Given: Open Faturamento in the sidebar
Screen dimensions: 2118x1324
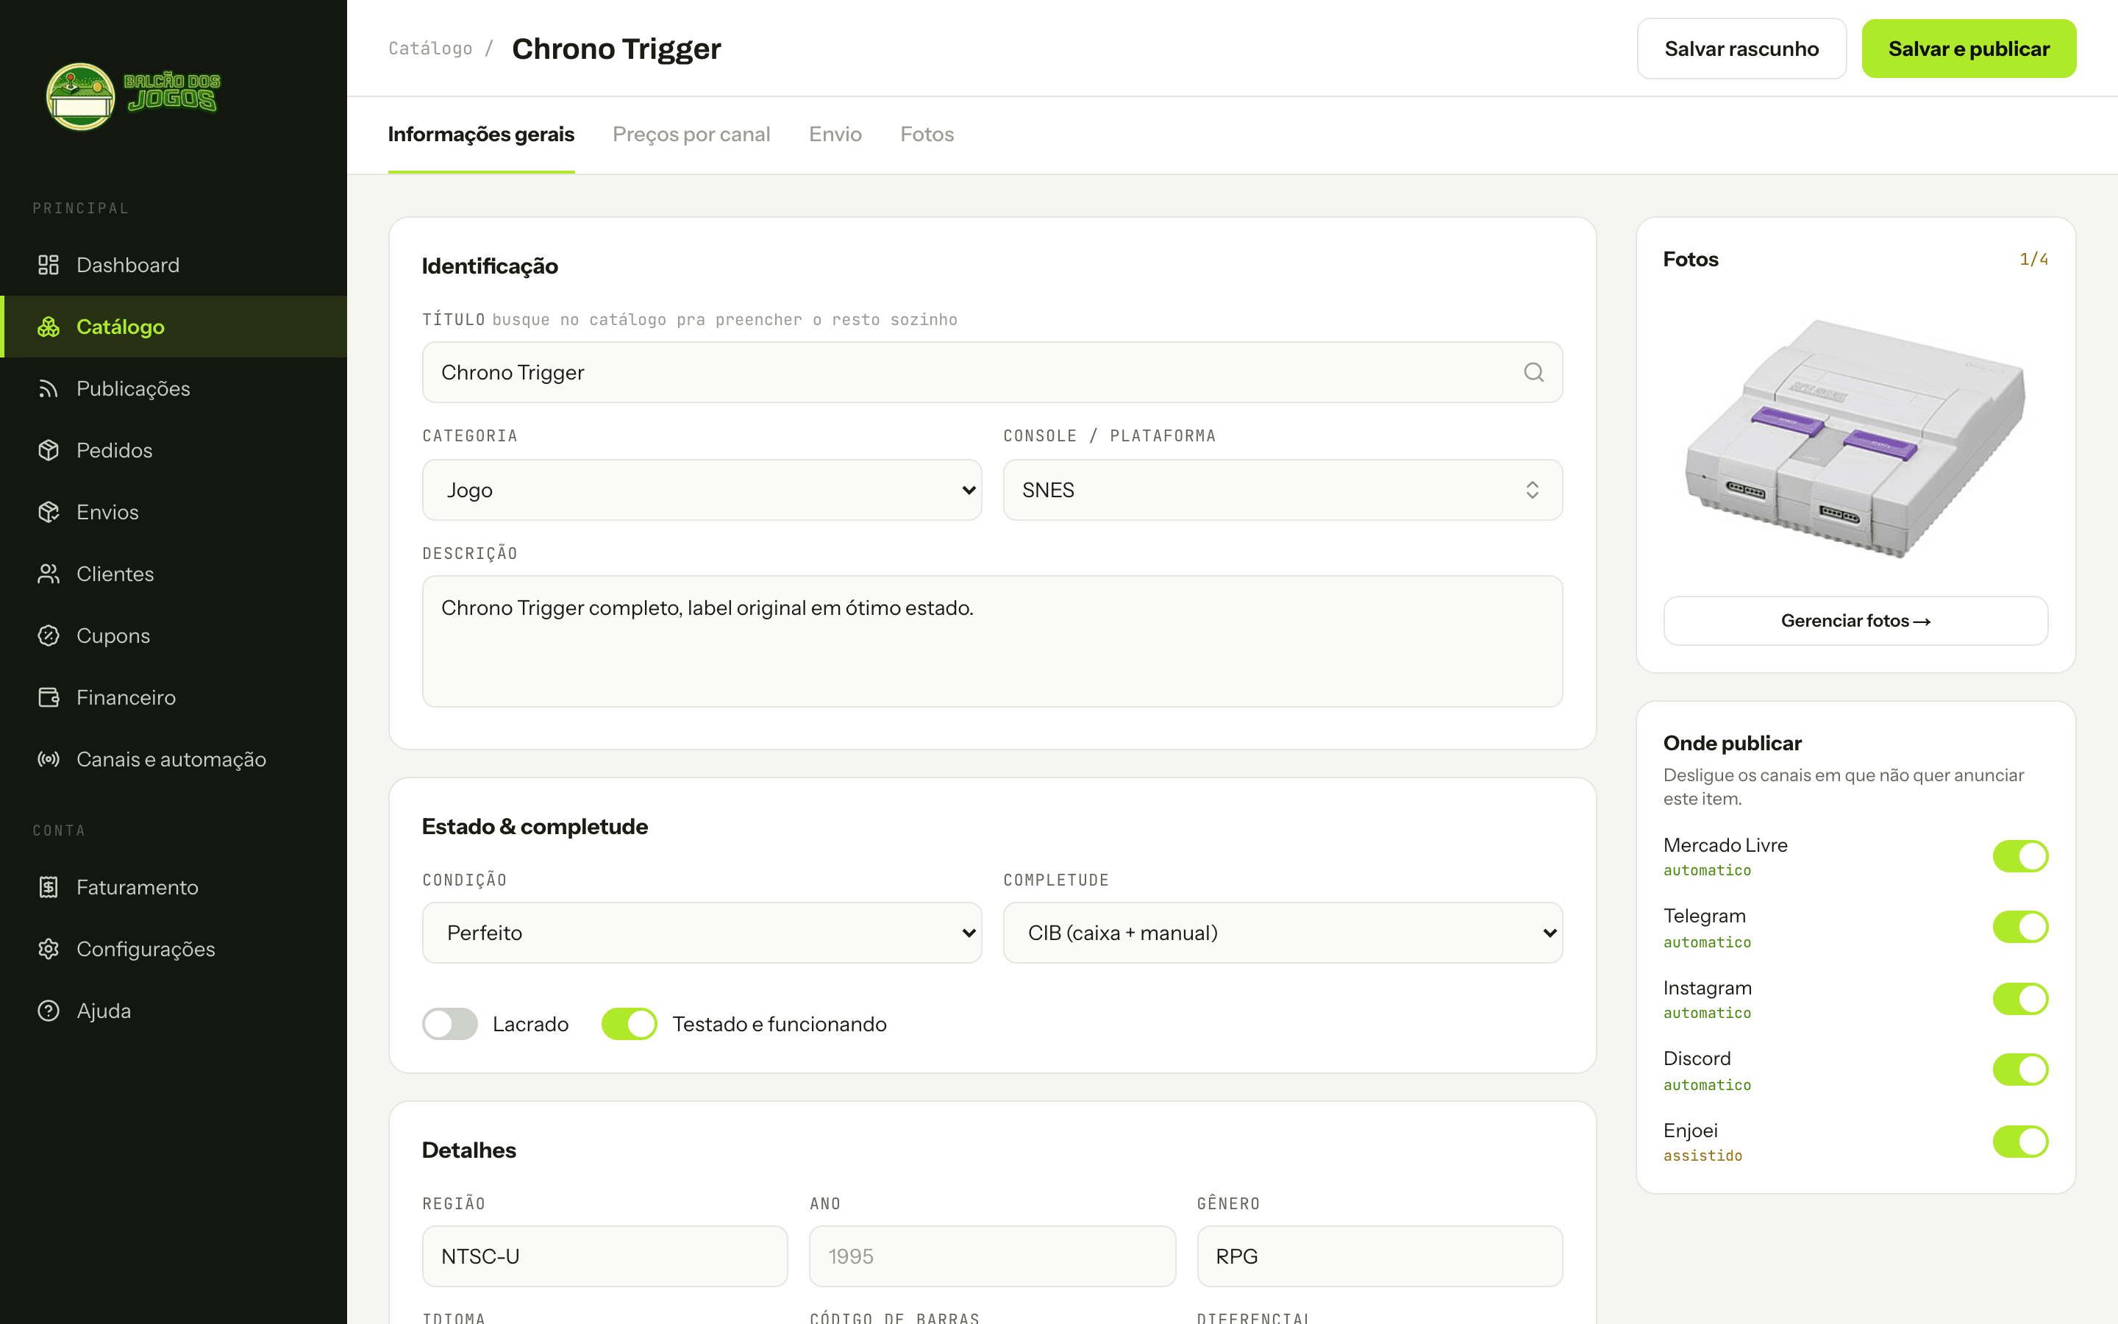Looking at the screenshot, I should tap(174, 887).
